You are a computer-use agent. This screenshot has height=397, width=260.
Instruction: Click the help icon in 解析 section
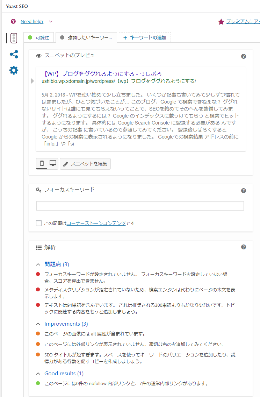(244, 247)
